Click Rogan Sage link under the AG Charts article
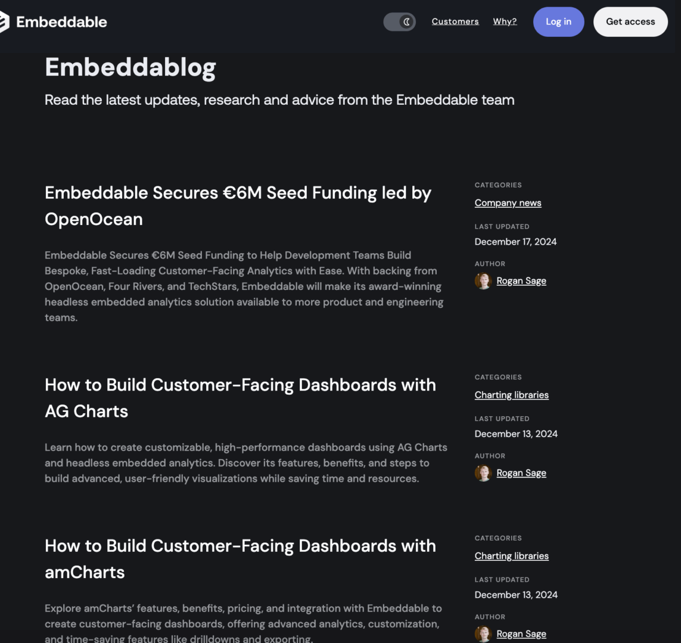 pyautogui.click(x=521, y=473)
